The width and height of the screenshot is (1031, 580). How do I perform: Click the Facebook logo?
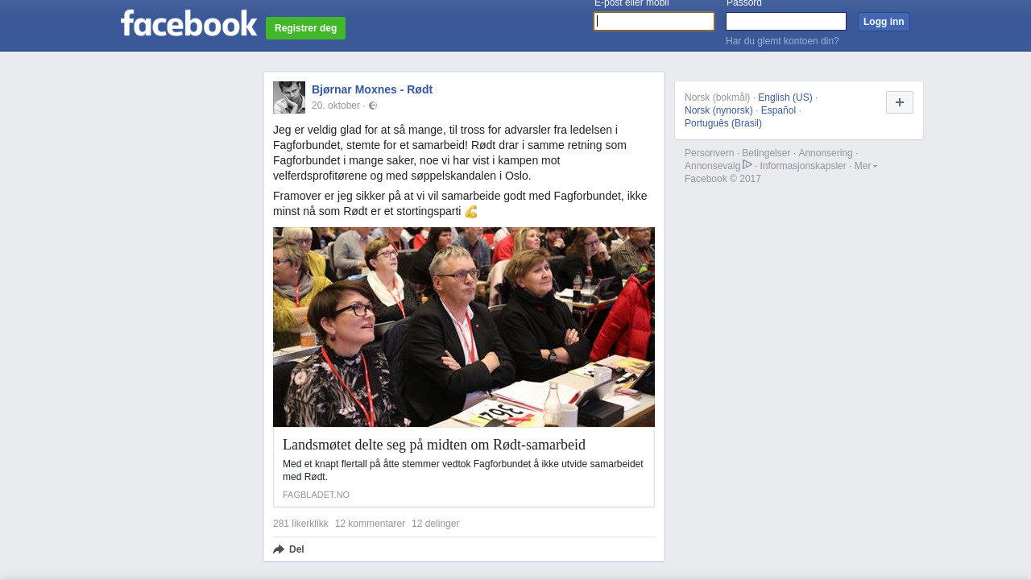coord(188,23)
